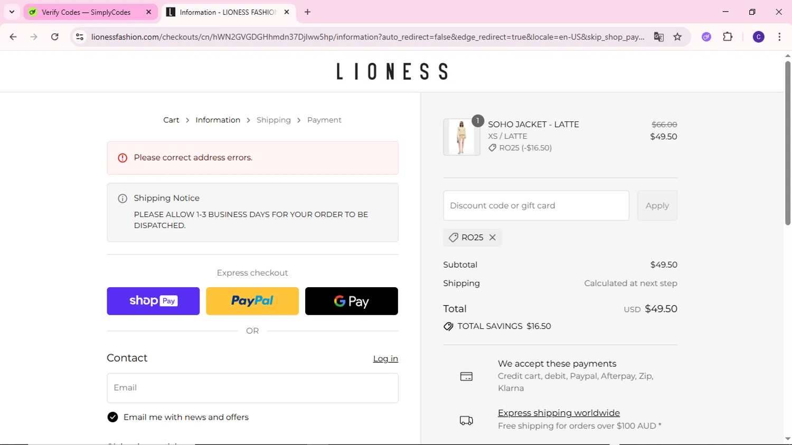Open the Soho Jacket product thumbnail
792x445 pixels.
461,137
